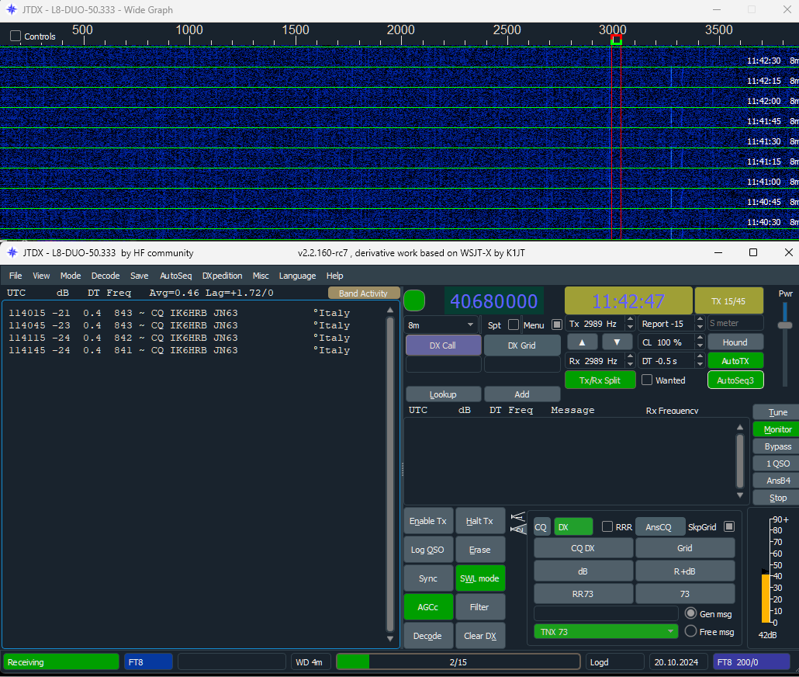Select the Free msg radio button
Viewport: 799px width, 677px height.
[x=690, y=631]
